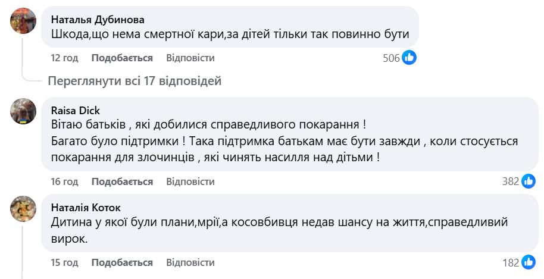Reply to Наталья Дубинова's comment
The height and width of the screenshot is (279, 544).
point(190,58)
